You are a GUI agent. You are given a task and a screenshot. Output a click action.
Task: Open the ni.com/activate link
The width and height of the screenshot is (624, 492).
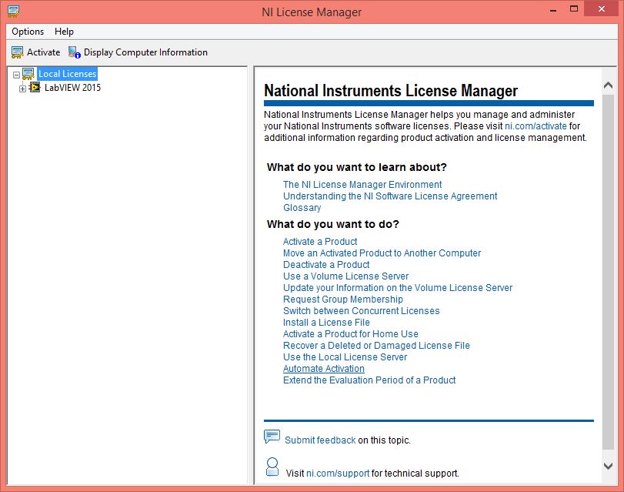(536, 126)
